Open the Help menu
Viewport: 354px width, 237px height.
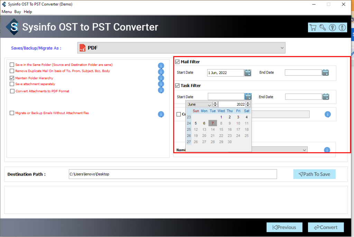coord(28,12)
